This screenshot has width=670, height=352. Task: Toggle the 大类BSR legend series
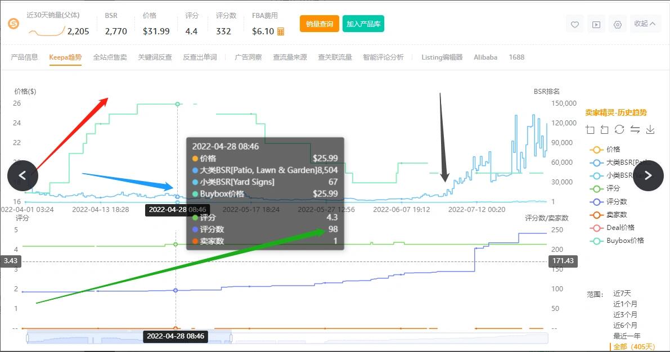click(619, 163)
